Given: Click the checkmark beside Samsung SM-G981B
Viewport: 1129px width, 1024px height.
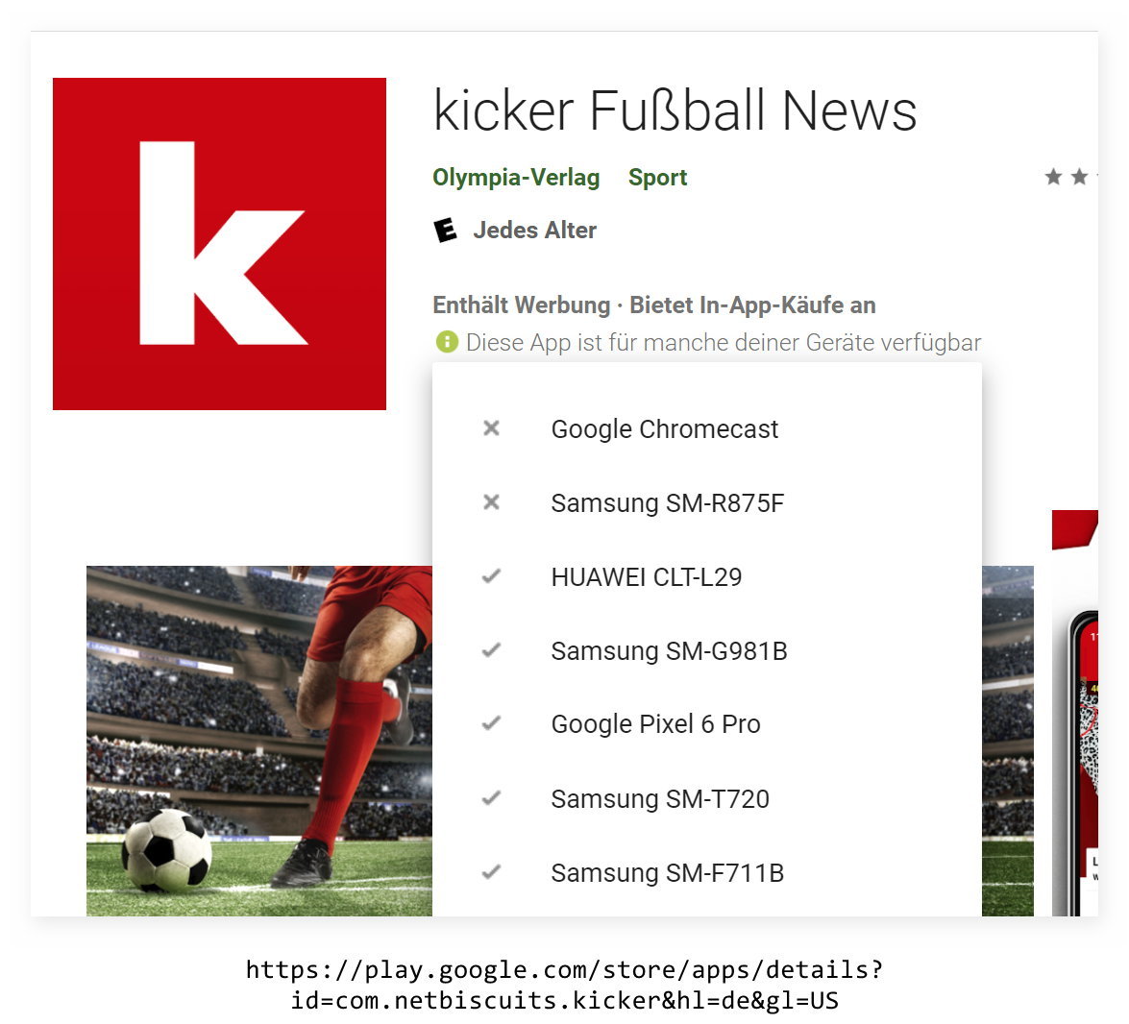Looking at the screenshot, I should click(491, 650).
